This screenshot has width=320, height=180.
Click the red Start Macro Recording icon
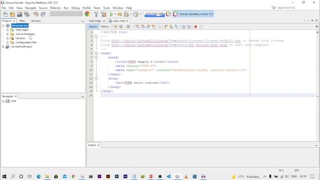pos(195,26)
